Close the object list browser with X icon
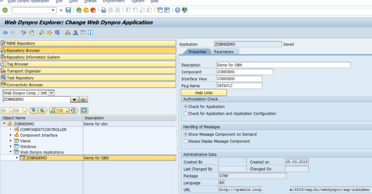 pos(84,110)
